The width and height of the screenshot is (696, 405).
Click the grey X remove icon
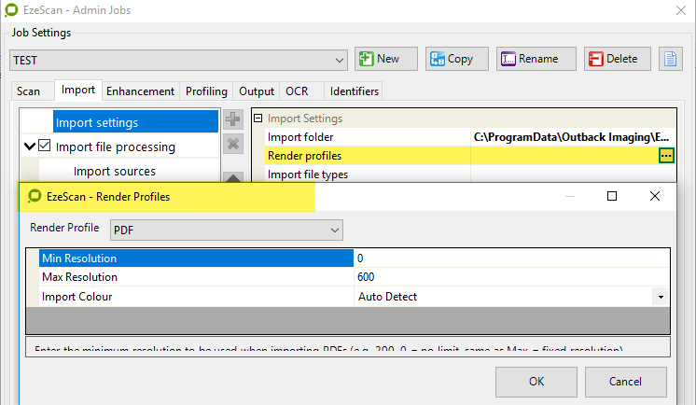point(234,145)
